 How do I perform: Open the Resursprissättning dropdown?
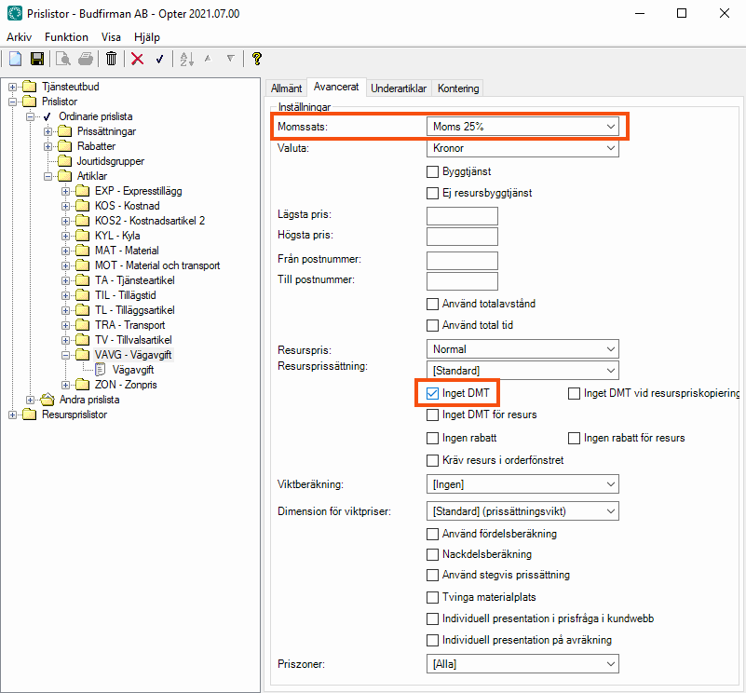click(x=522, y=371)
